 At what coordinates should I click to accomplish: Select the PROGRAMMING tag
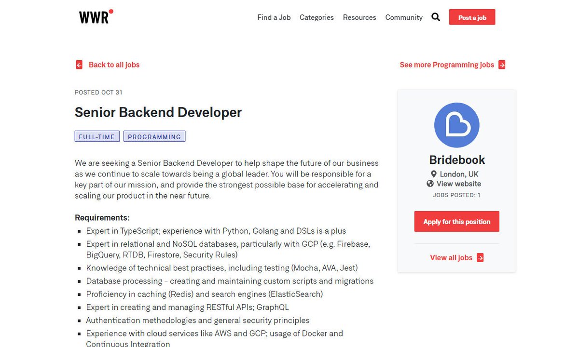[154, 137]
